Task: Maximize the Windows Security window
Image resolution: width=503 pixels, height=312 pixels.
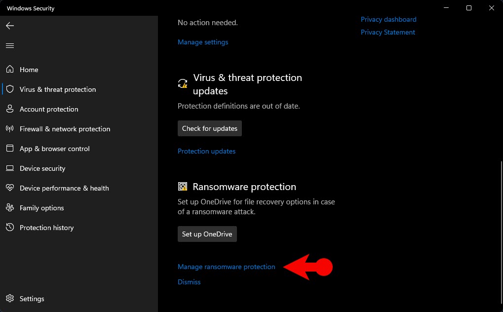Action: pos(468,8)
